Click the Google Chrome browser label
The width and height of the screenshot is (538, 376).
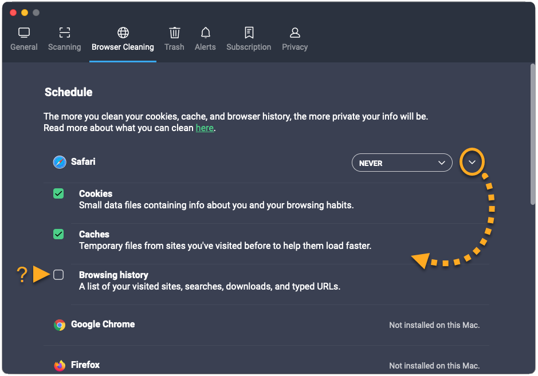(x=103, y=324)
